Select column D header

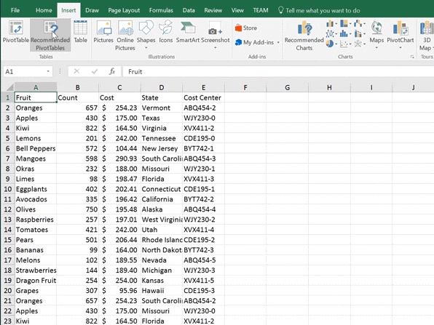[162, 87]
